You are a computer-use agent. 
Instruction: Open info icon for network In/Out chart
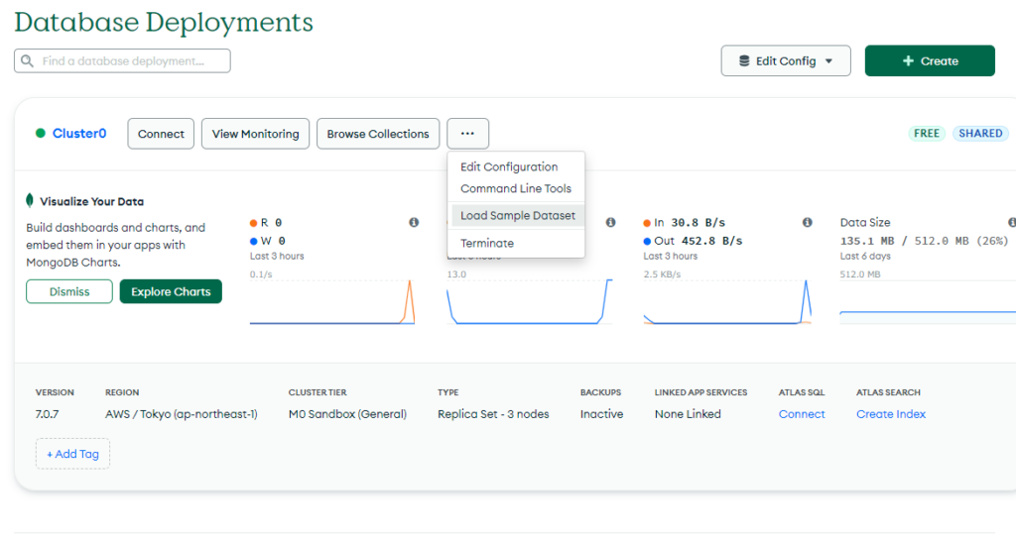pyautogui.click(x=808, y=223)
